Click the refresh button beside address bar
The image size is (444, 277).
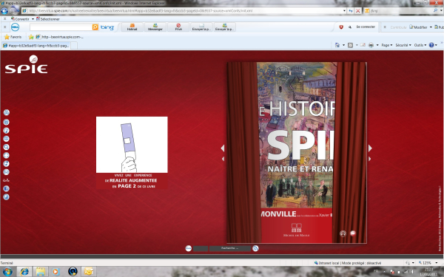click(x=351, y=11)
